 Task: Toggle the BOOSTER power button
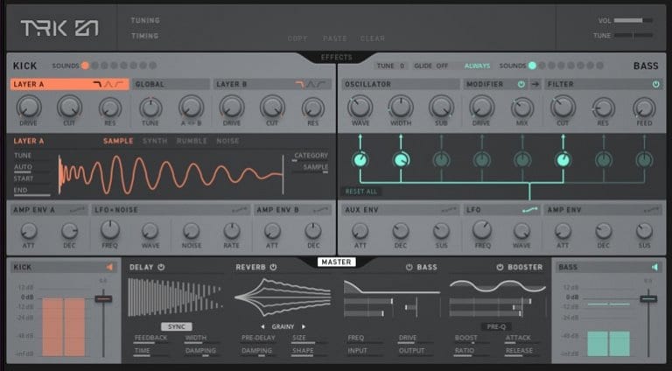point(500,267)
